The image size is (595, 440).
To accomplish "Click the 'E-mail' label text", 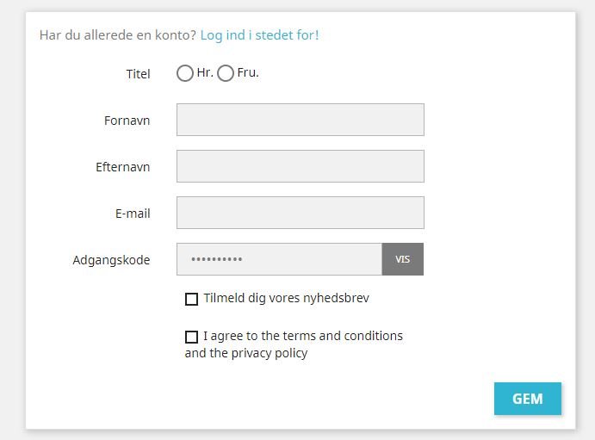I will click(133, 214).
